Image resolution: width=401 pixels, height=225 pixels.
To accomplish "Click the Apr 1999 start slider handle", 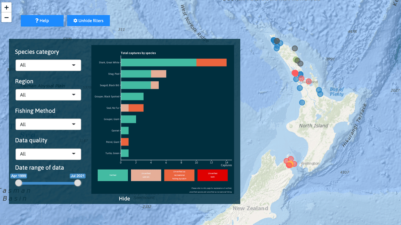I will coord(19,183).
